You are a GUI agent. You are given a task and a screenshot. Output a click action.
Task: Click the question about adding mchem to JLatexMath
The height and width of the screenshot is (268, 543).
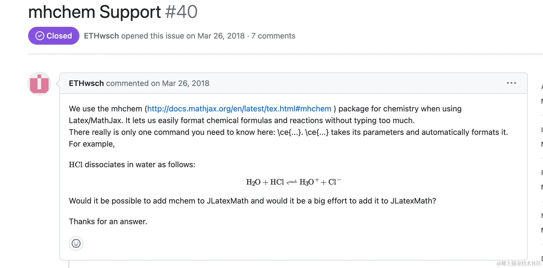click(x=253, y=201)
